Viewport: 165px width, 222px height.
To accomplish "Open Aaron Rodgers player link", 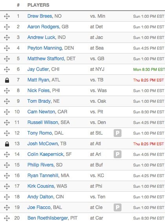I will click(43, 27).
